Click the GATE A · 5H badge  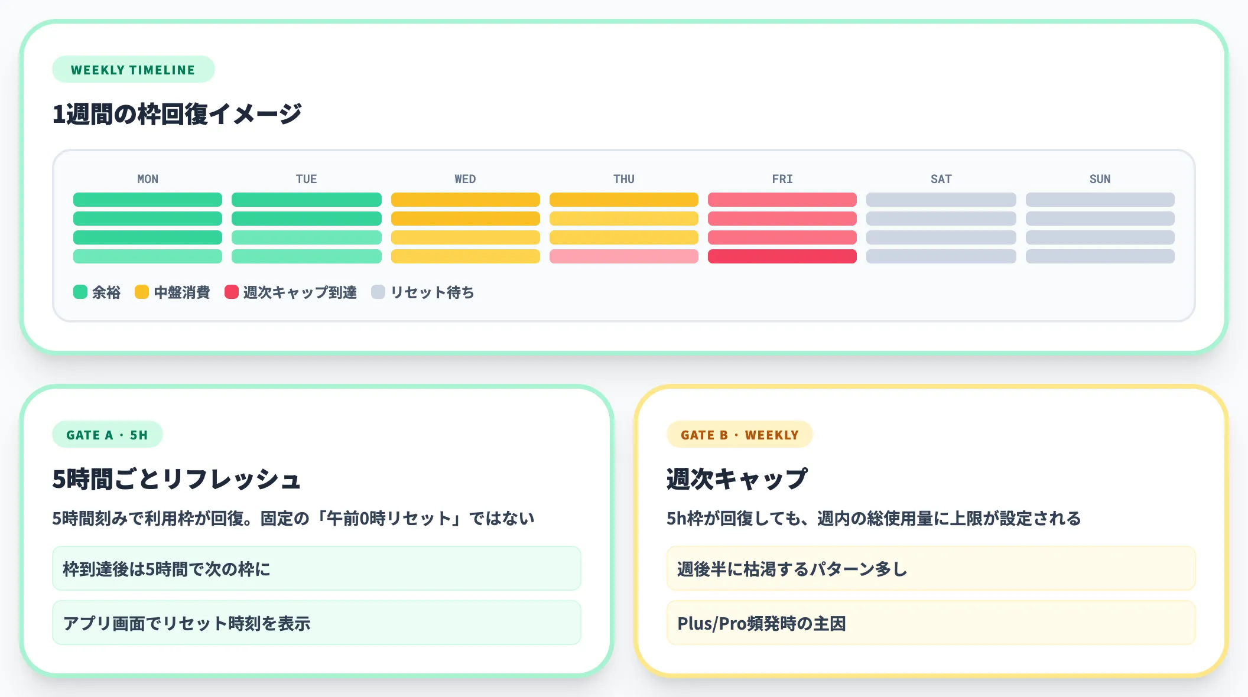107,435
